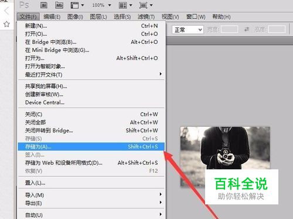
Task: Click the screen mode icon
Action: pos(144,5)
